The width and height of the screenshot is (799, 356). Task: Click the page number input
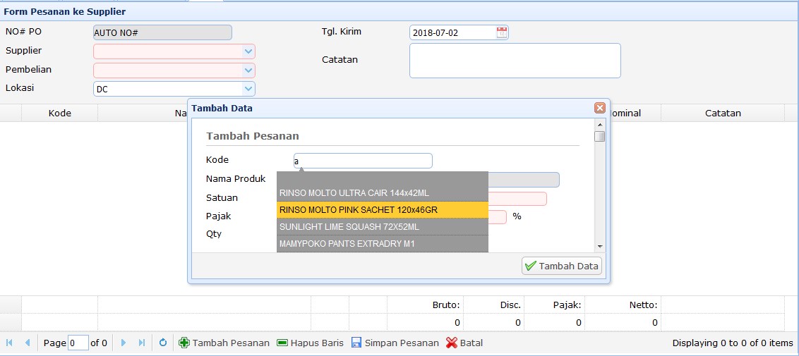click(78, 343)
